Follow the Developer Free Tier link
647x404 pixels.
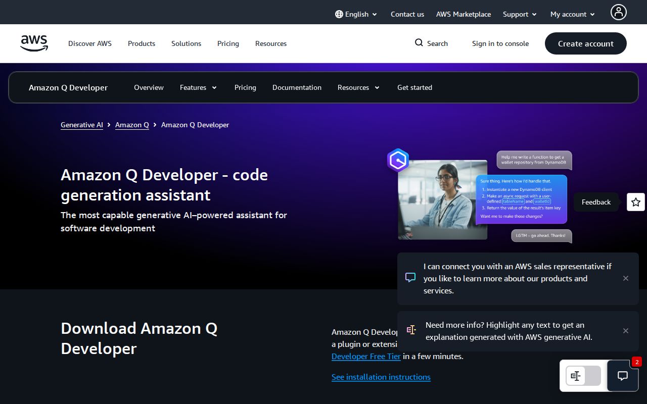366,356
